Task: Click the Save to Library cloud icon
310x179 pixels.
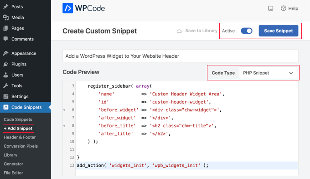Action: (179, 31)
